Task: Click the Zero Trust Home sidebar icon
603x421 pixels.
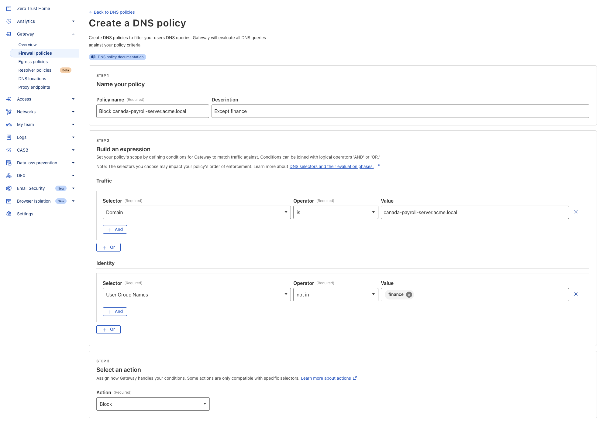Action: [x=9, y=9]
